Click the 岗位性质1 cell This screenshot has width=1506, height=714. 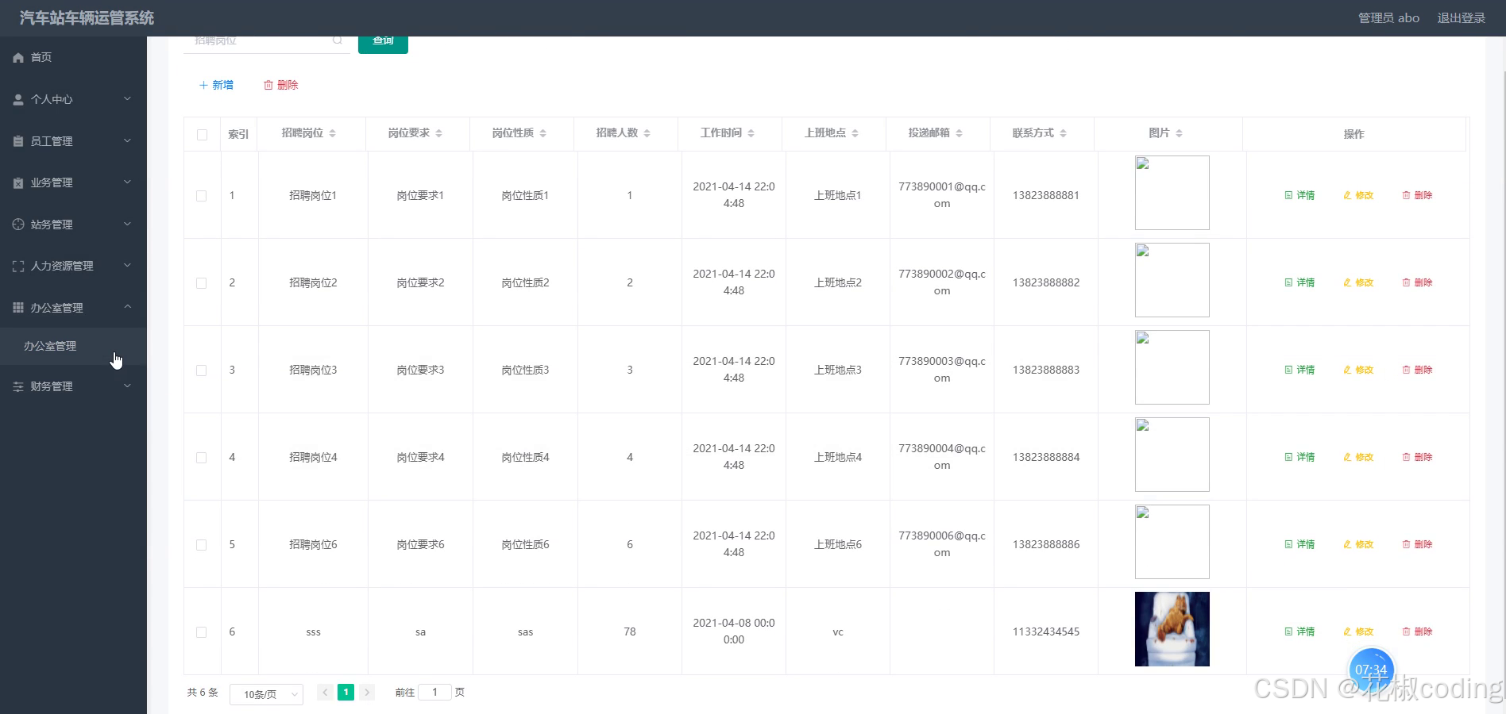(x=525, y=195)
